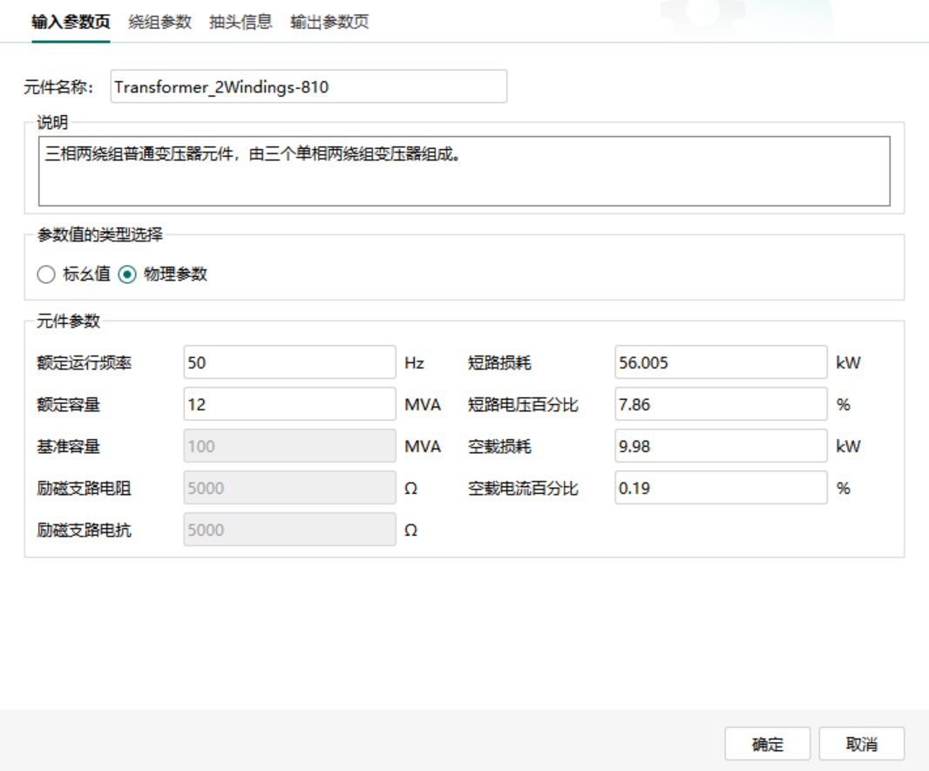The height and width of the screenshot is (771, 929).
Task: Click the disabled 励磁支路电阻 field
Action: (x=289, y=488)
